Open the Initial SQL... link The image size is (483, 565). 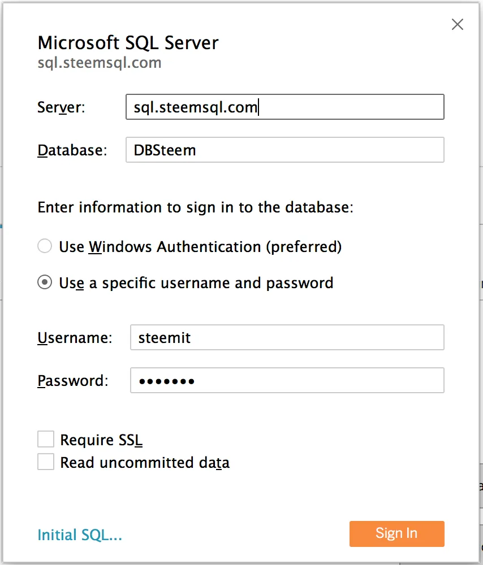tap(80, 534)
